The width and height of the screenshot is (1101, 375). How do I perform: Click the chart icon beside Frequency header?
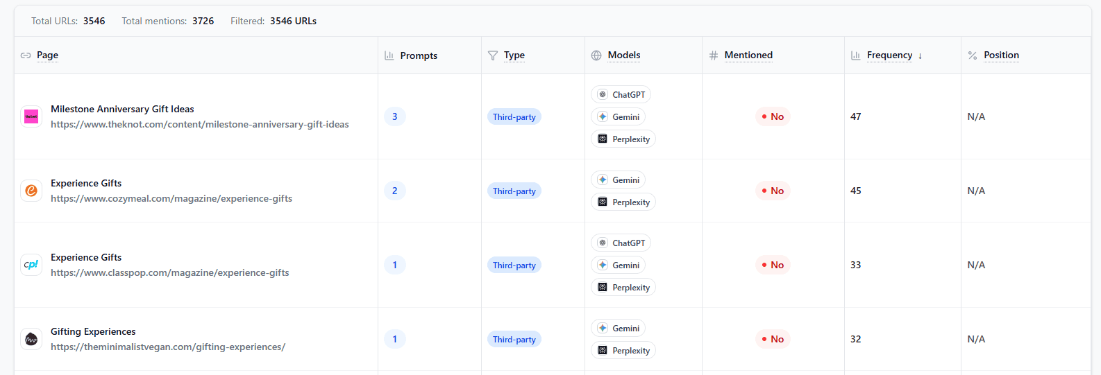point(856,55)
